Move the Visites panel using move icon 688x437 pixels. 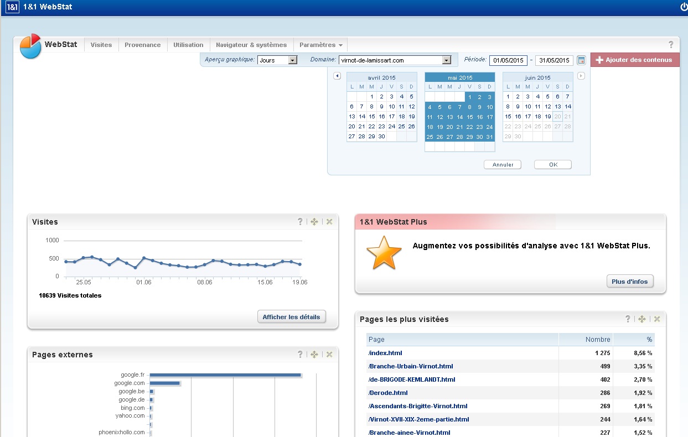314,222
